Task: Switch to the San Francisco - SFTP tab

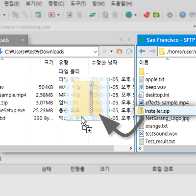Action: coord(167,40)
